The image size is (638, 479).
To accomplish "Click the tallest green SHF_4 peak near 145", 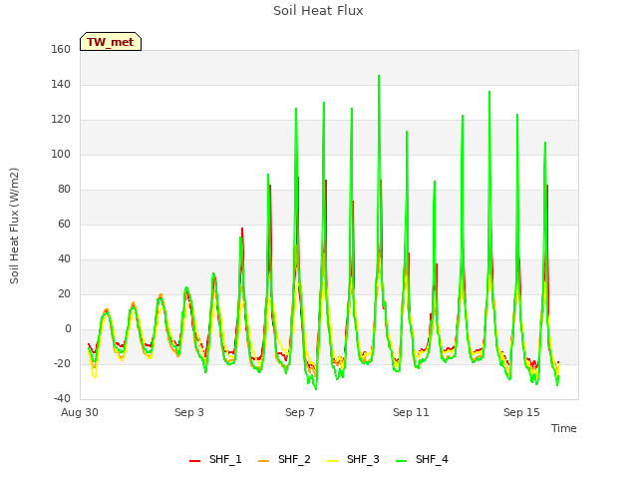I will (379, 76).
